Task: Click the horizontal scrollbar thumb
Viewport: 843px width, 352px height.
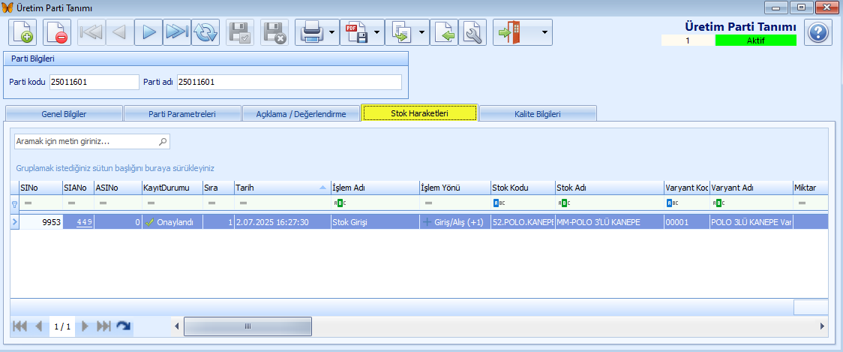Action: pos(247,326)
